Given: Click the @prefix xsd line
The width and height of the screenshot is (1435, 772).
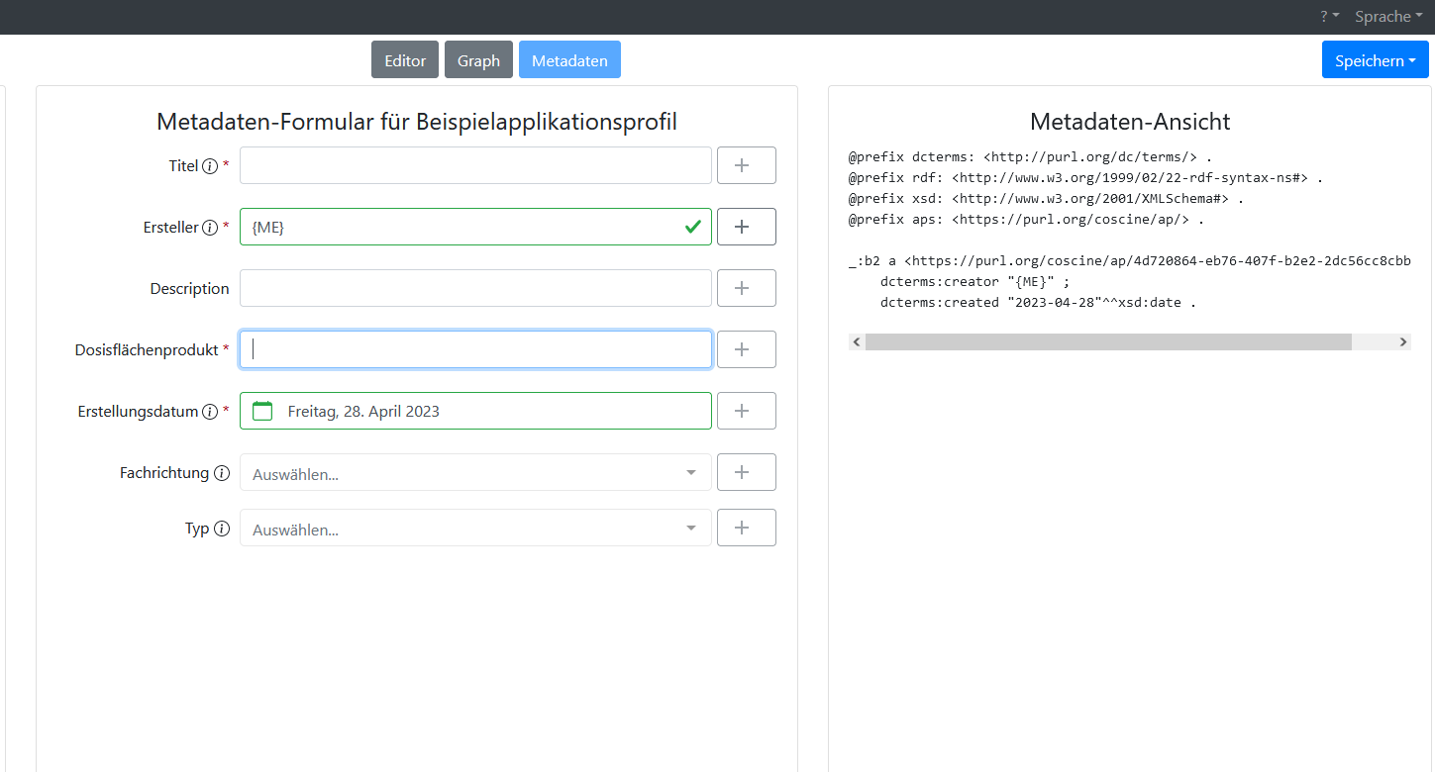Looking at the screenshot, I should (1047, 198).
